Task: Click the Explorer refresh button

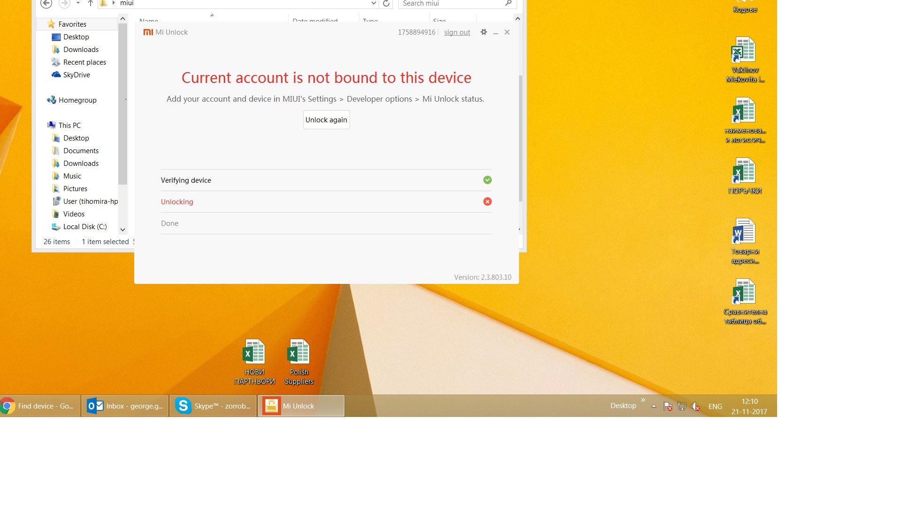Action: point(386,4)
